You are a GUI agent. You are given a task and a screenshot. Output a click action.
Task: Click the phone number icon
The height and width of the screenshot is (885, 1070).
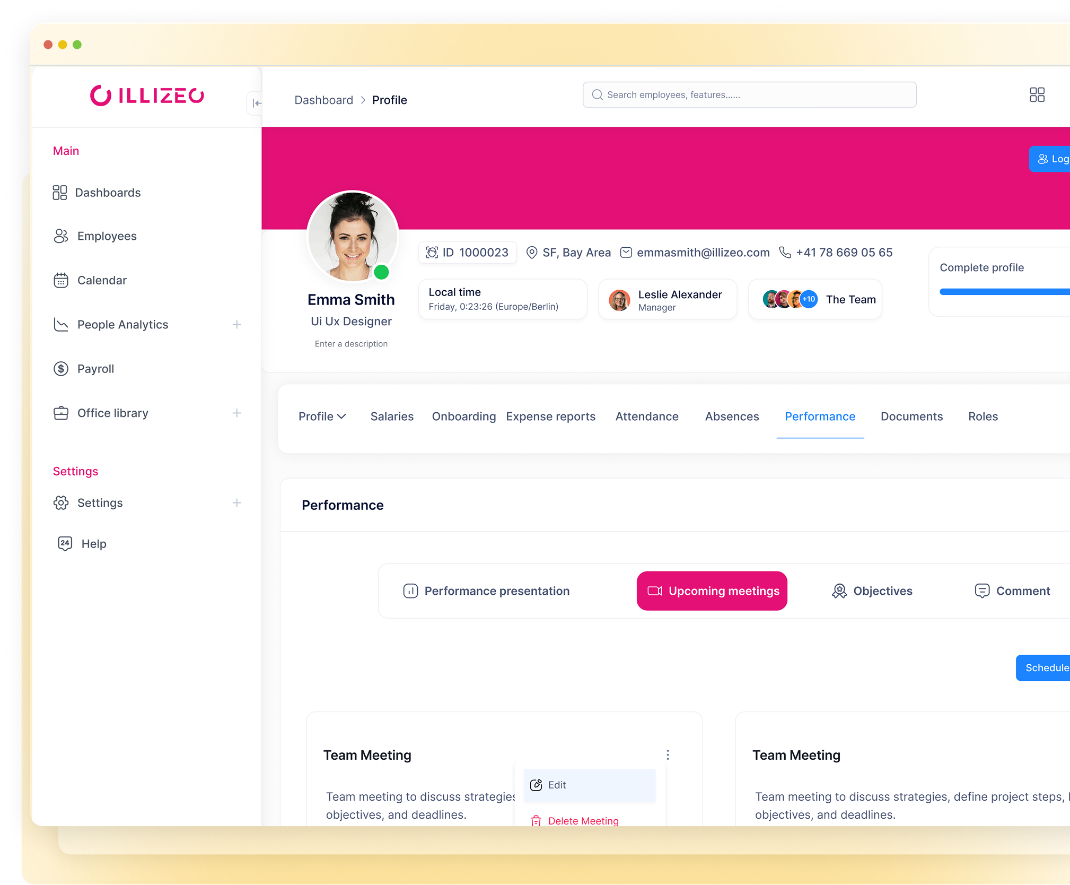[785, 253]
